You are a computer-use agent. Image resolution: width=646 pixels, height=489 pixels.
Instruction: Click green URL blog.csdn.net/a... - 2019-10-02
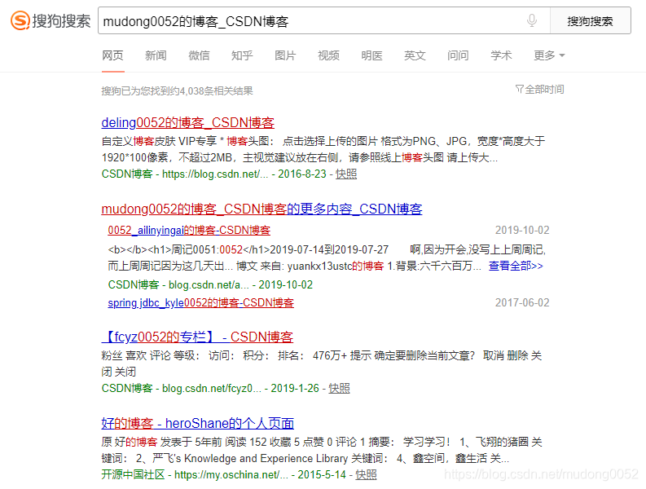pos(240,284)
